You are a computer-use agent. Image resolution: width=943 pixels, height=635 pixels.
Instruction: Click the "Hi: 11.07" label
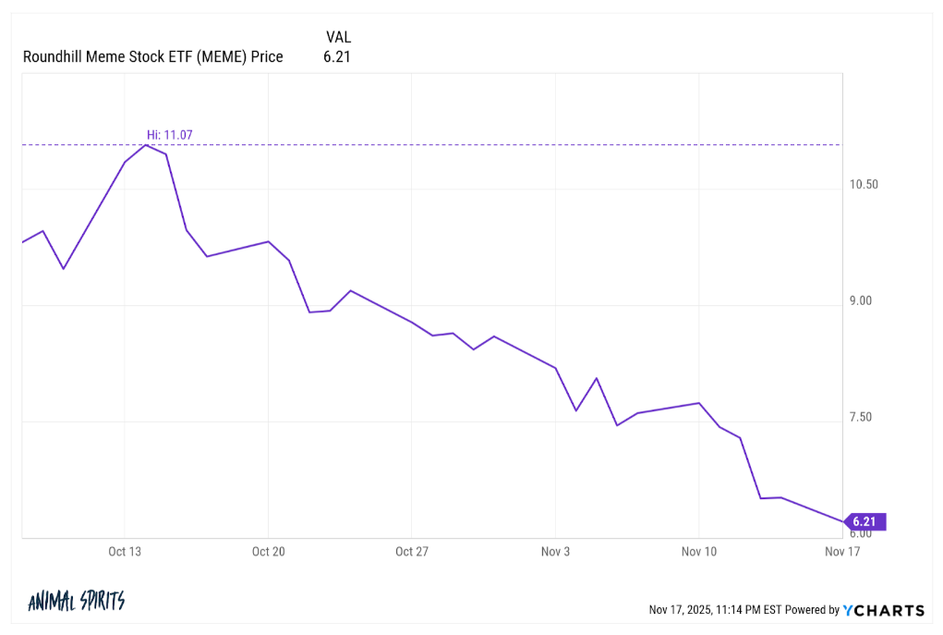tap(169, 135)
